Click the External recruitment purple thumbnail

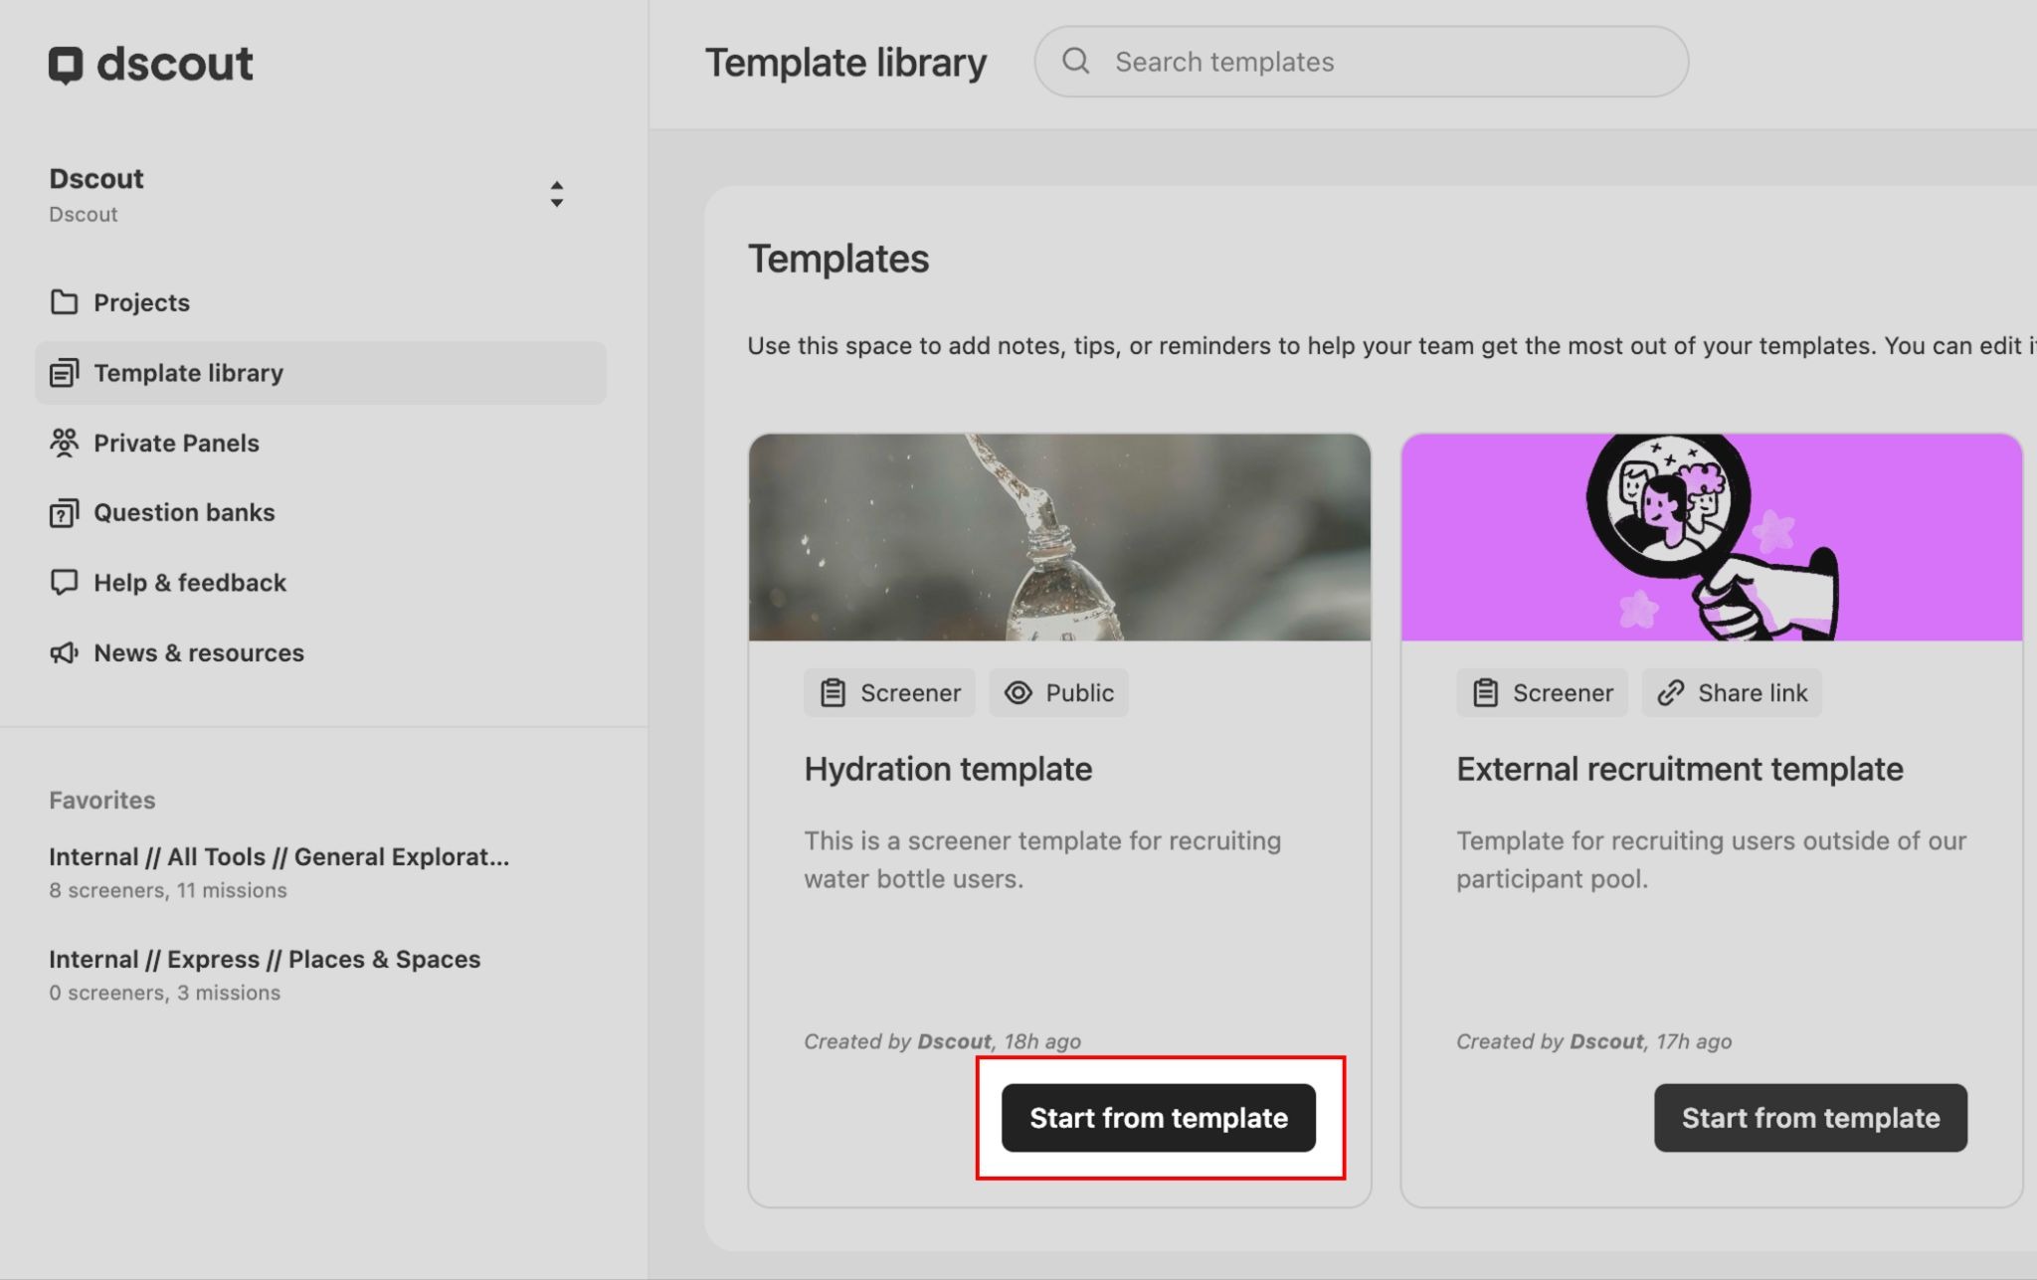1711,537
